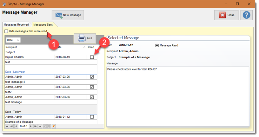Toggle the Message Read checkbox in details
This screenshot has width=259, height=137.
click(x=157, y=45)
